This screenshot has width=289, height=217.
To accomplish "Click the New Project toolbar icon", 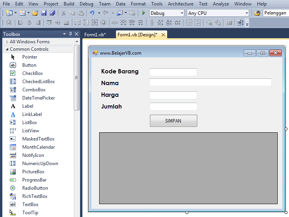I will (9, 13).
